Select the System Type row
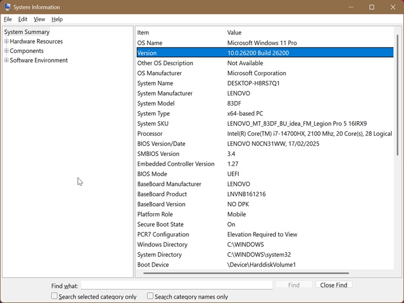The image size is (404, 303). (265, 113)
